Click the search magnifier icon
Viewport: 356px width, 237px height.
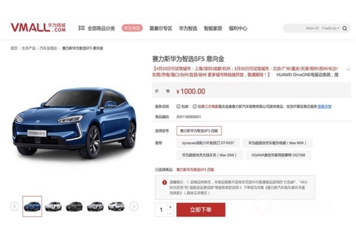[x=344, y=28]
